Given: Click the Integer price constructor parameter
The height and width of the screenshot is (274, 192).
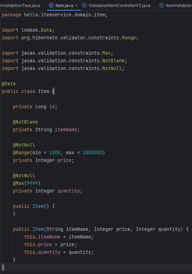Looking at the screenshot, I should 112,229.
